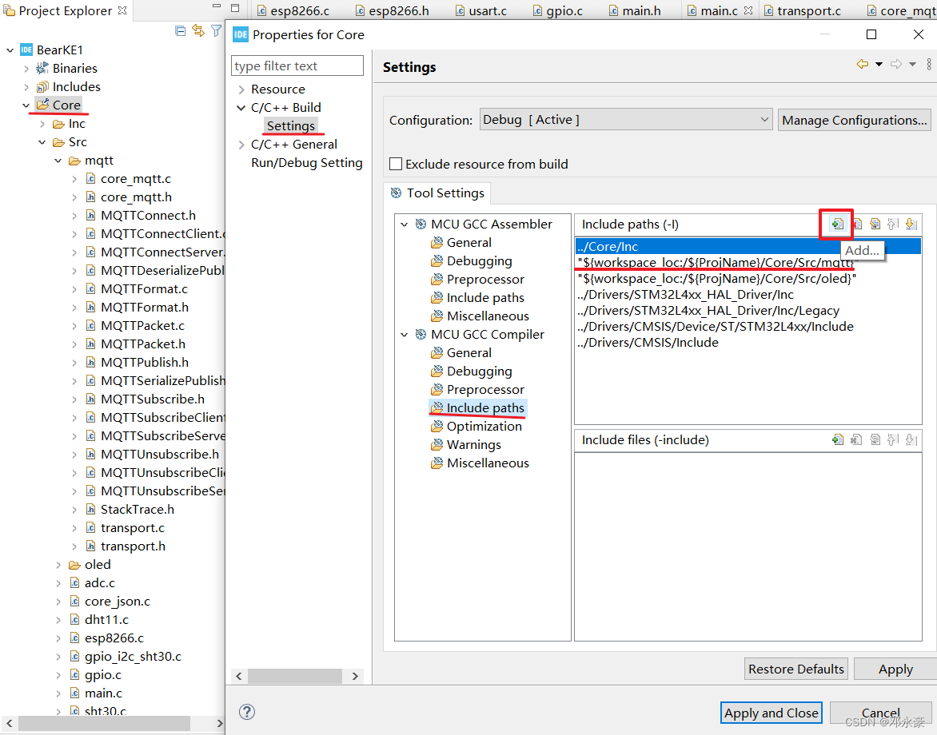
Task: Switch to the transport.c editor tab
Action: [802, 10]
